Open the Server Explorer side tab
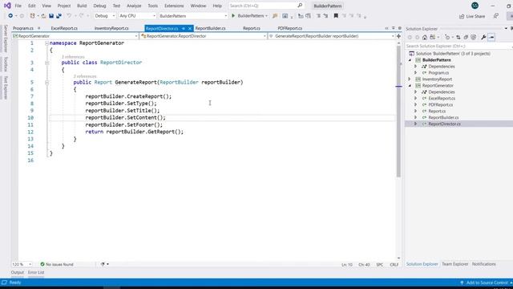Screen dimensions: 513x289 point(6,39)
